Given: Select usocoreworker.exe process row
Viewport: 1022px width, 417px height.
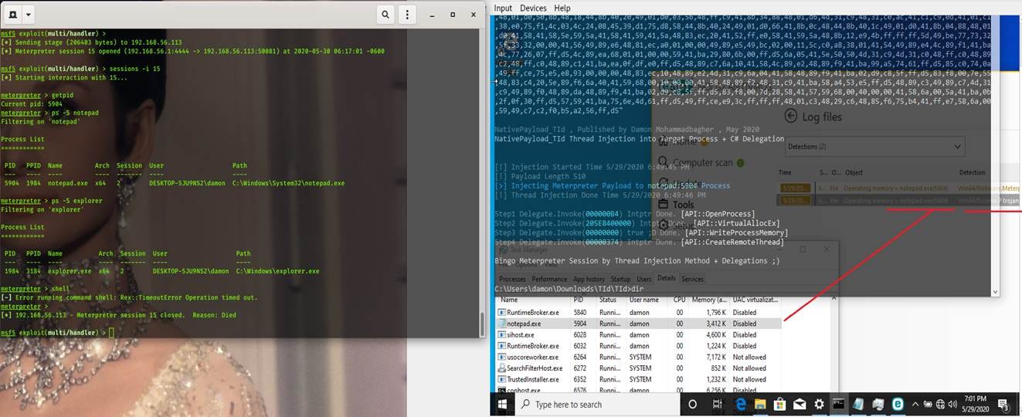Looking at the screenshot, I should click(x=640, y=358).
